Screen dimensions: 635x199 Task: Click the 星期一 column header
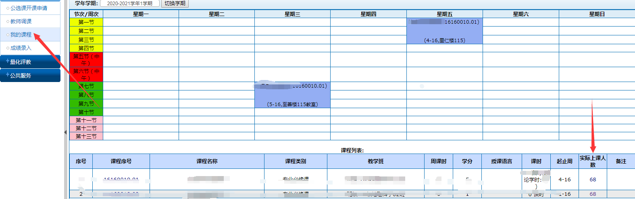pos(141,14)
